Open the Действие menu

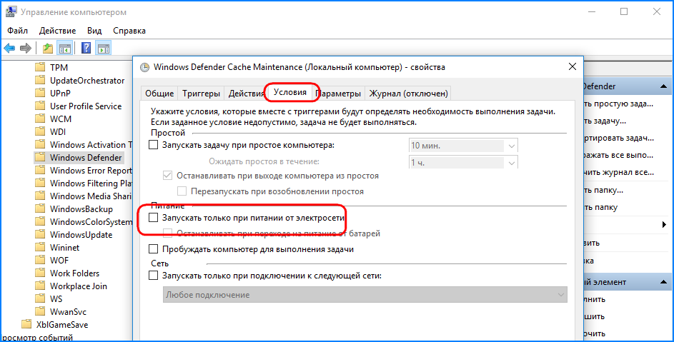[x=57, y=31]
